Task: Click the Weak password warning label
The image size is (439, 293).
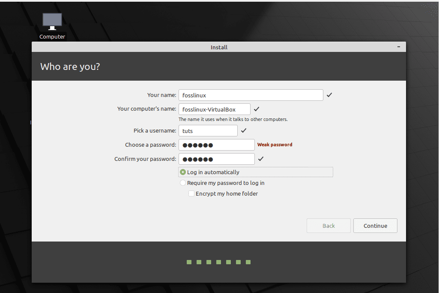Action: point(275,145)
